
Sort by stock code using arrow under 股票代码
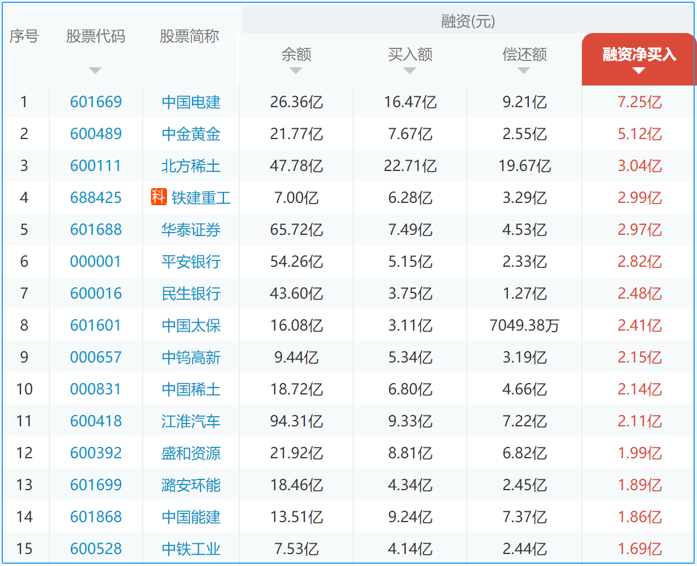point(95,71)
